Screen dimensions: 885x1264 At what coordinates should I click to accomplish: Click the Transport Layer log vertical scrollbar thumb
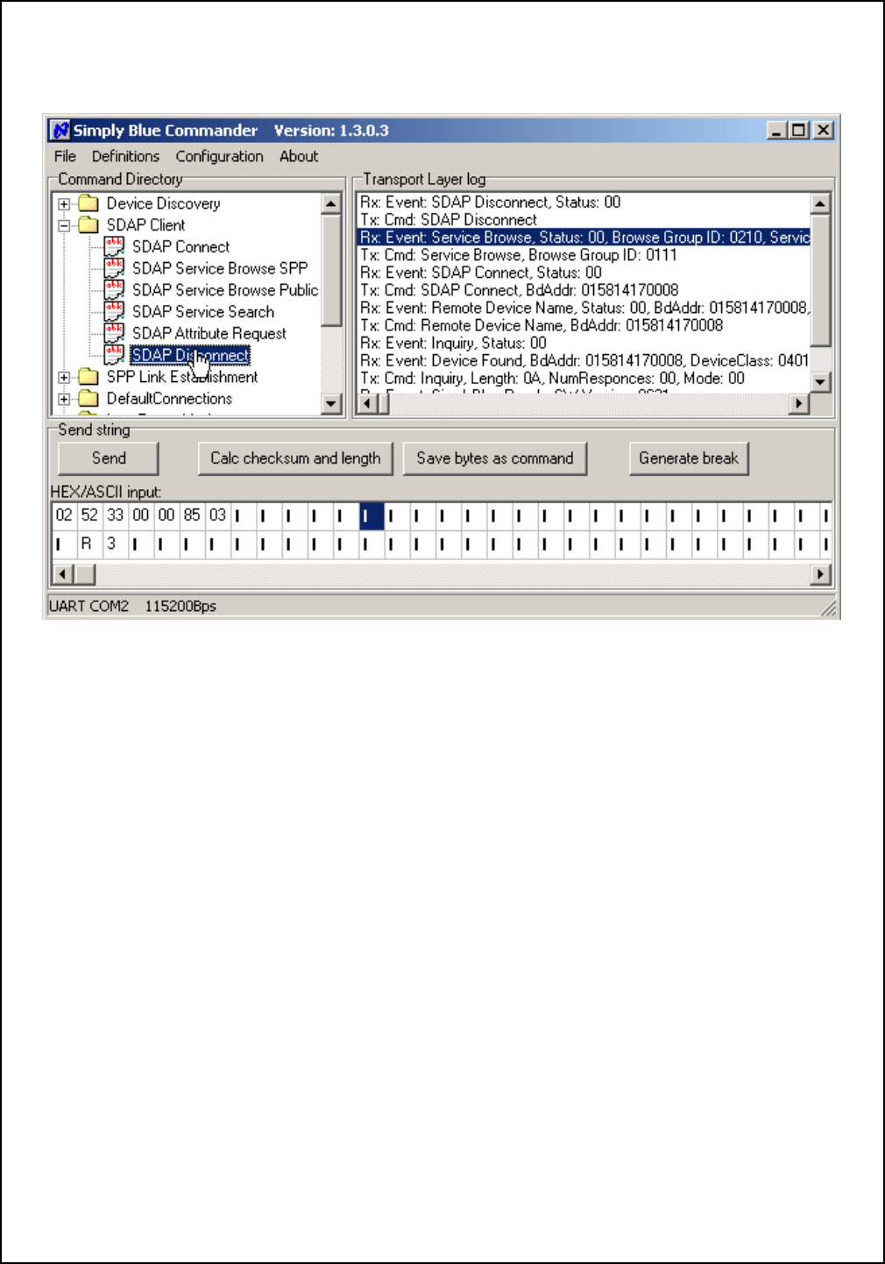820,280
